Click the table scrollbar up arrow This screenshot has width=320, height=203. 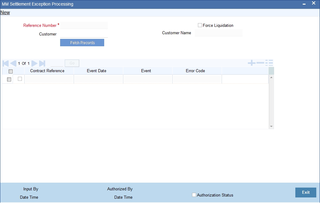(271, 77)
